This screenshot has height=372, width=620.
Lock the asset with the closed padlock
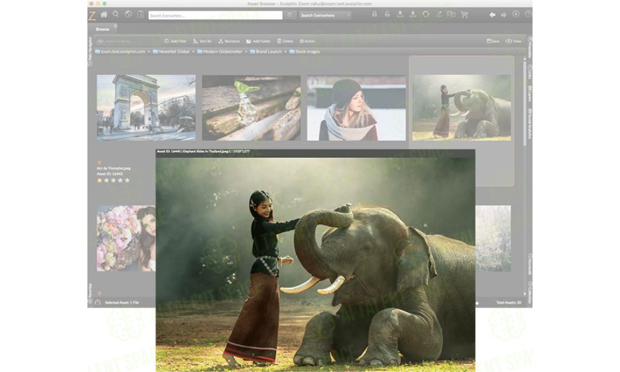point(374,14)
